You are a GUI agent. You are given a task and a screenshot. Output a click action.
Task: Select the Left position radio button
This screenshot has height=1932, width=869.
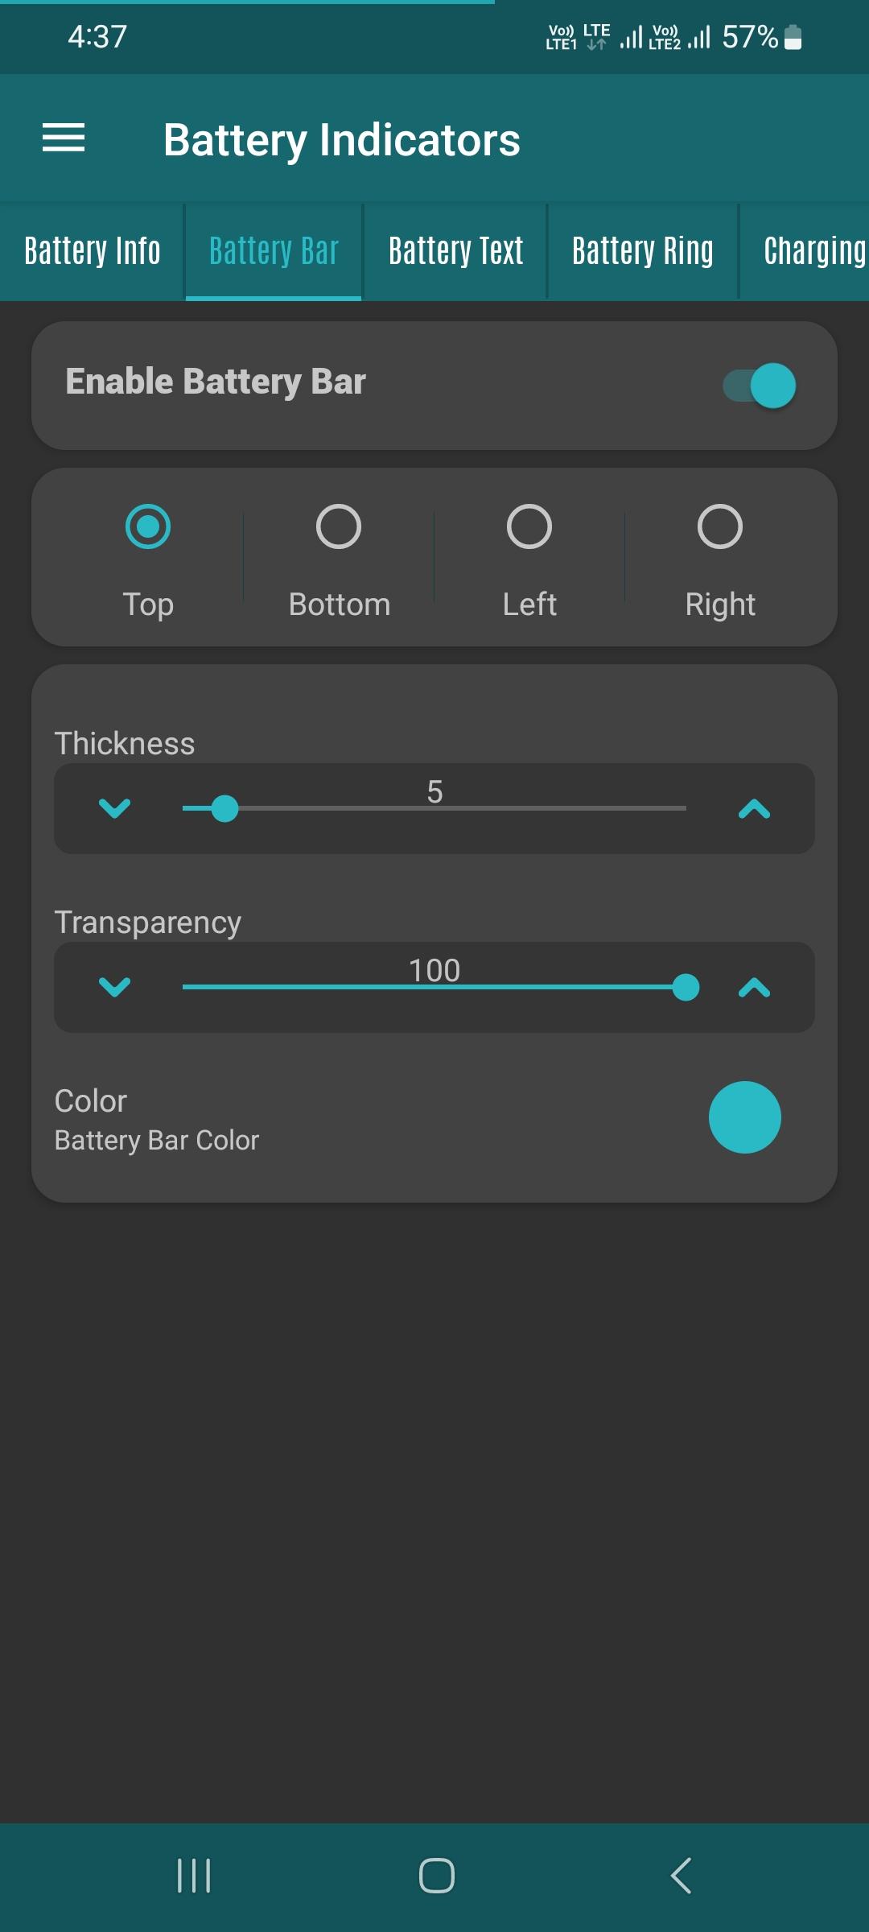tap(529, 526)
